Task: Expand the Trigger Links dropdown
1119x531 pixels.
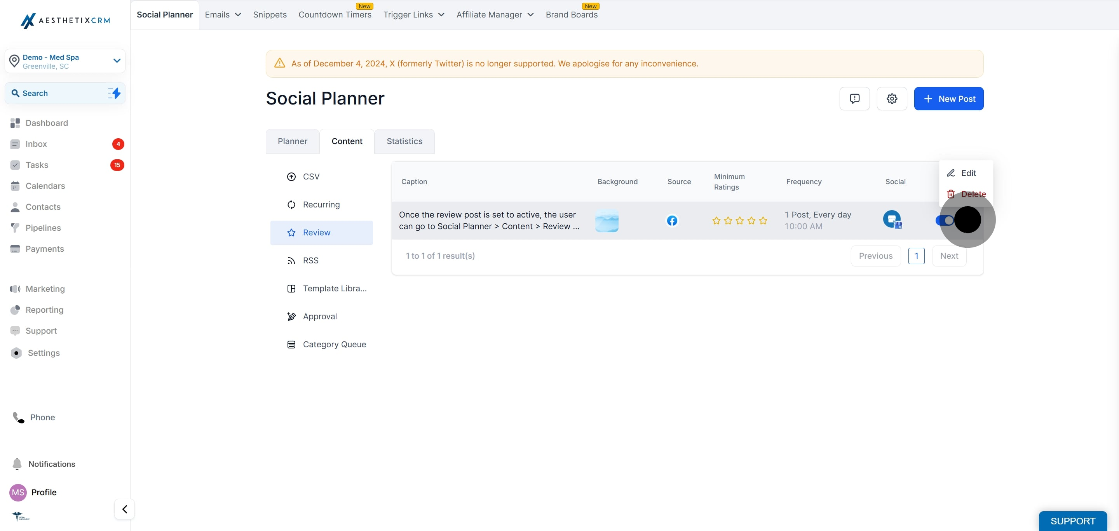Action: 413,15
